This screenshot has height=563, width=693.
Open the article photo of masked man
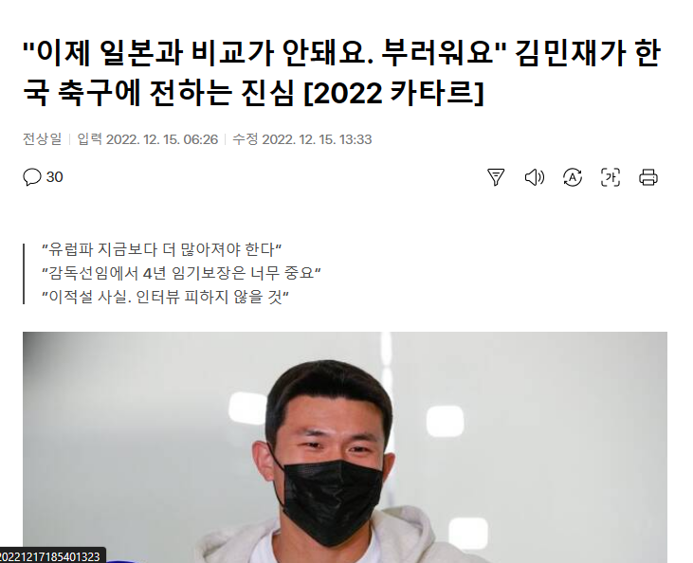pyautogui.click(x=345, y=447)
